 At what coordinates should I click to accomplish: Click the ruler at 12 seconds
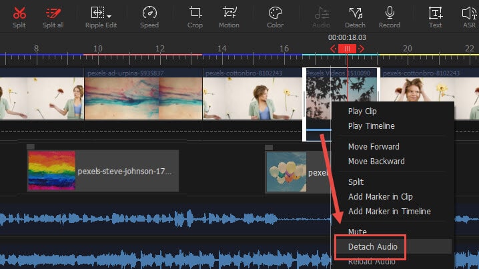pos(159,49)
